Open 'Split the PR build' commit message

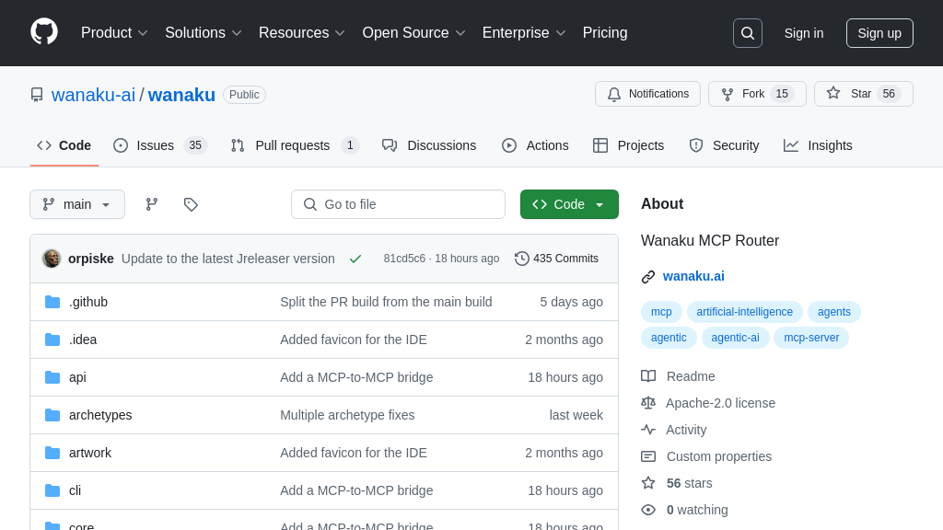click(386, 302)
